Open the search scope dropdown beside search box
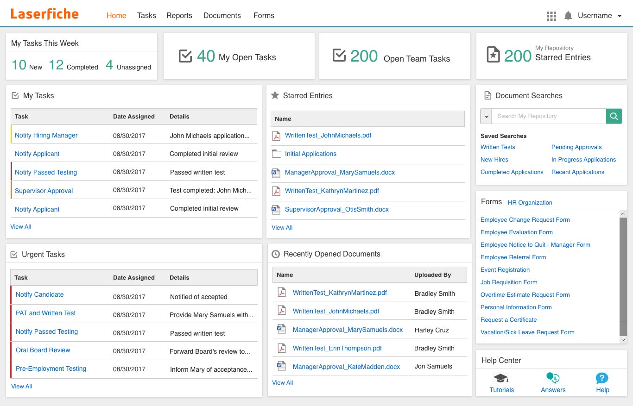The width and height of the screenshot is (633, 406). coord(486,116)
